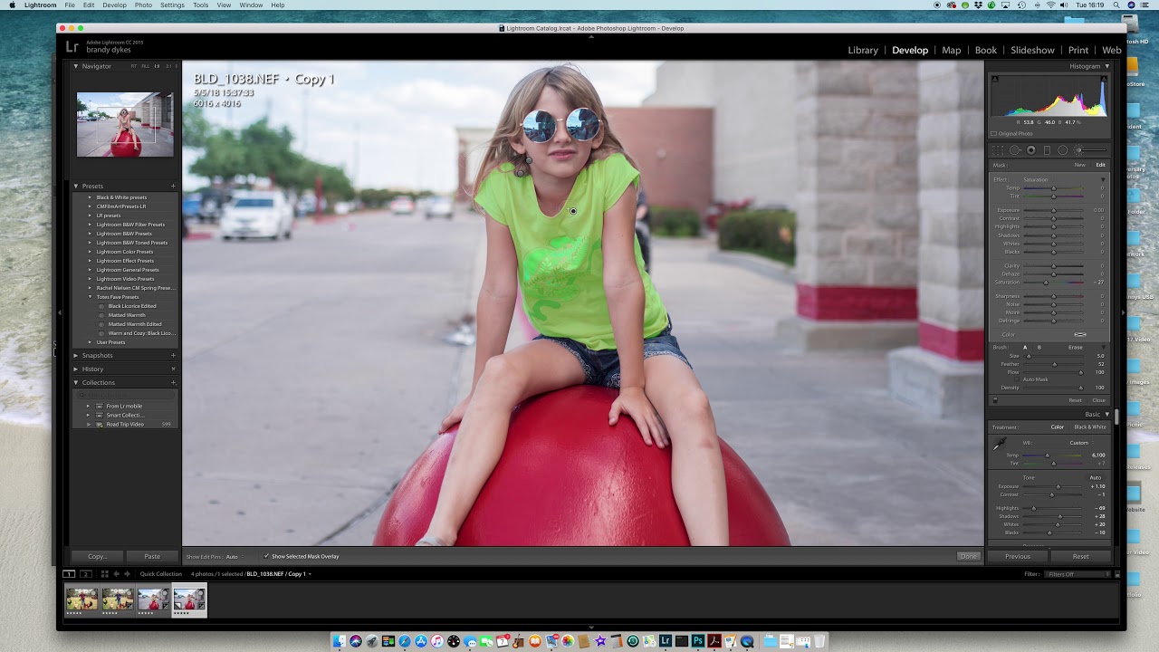Switch to the Slideshow module
Image resolution: width=1159 pixels, height=652 pixels.
[x=1032, y=51]
